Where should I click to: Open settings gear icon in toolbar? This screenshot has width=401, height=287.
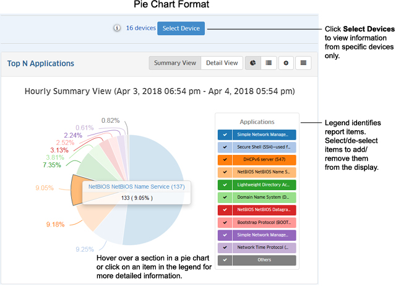[286, 63]
